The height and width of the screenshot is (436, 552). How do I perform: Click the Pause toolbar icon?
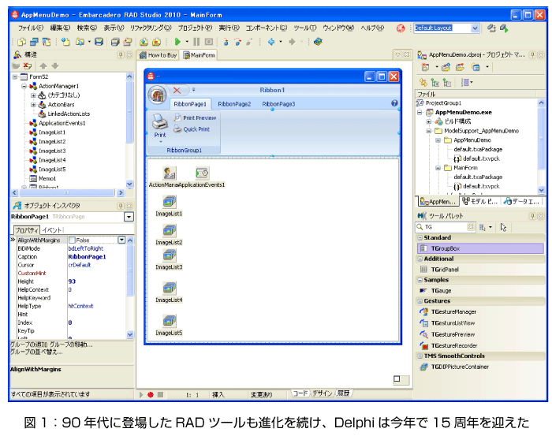[x=196, y=42]
